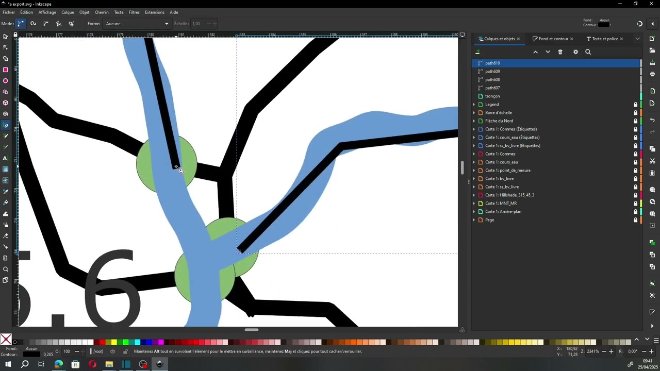Viewport: 660px width, 371px height.
Task: Select the Selector arrow tool
Action: [x=5, y=36]
